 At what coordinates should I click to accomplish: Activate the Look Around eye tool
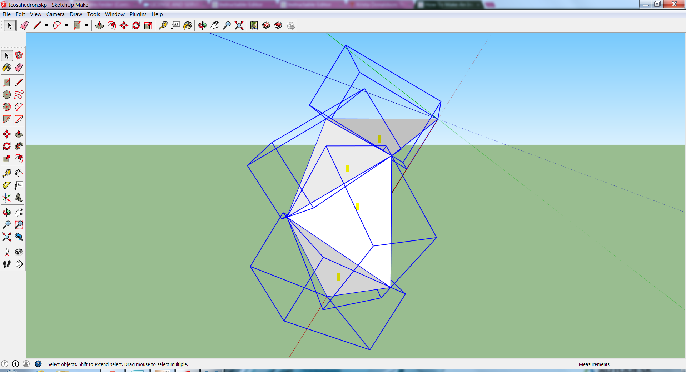(19, 252)
